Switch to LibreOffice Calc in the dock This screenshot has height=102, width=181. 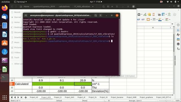(5, 69)
